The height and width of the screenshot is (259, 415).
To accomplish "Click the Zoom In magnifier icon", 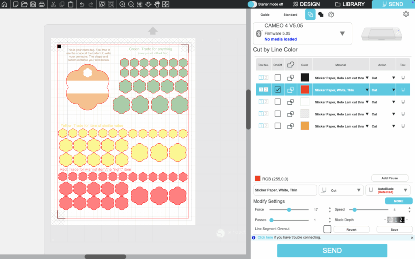I will pyautogui.click(x=122, y=4).
